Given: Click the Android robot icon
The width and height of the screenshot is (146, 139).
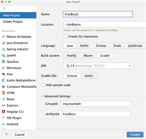Looking at the screenshot, I should pyautogui.click(x=3, y=124).
